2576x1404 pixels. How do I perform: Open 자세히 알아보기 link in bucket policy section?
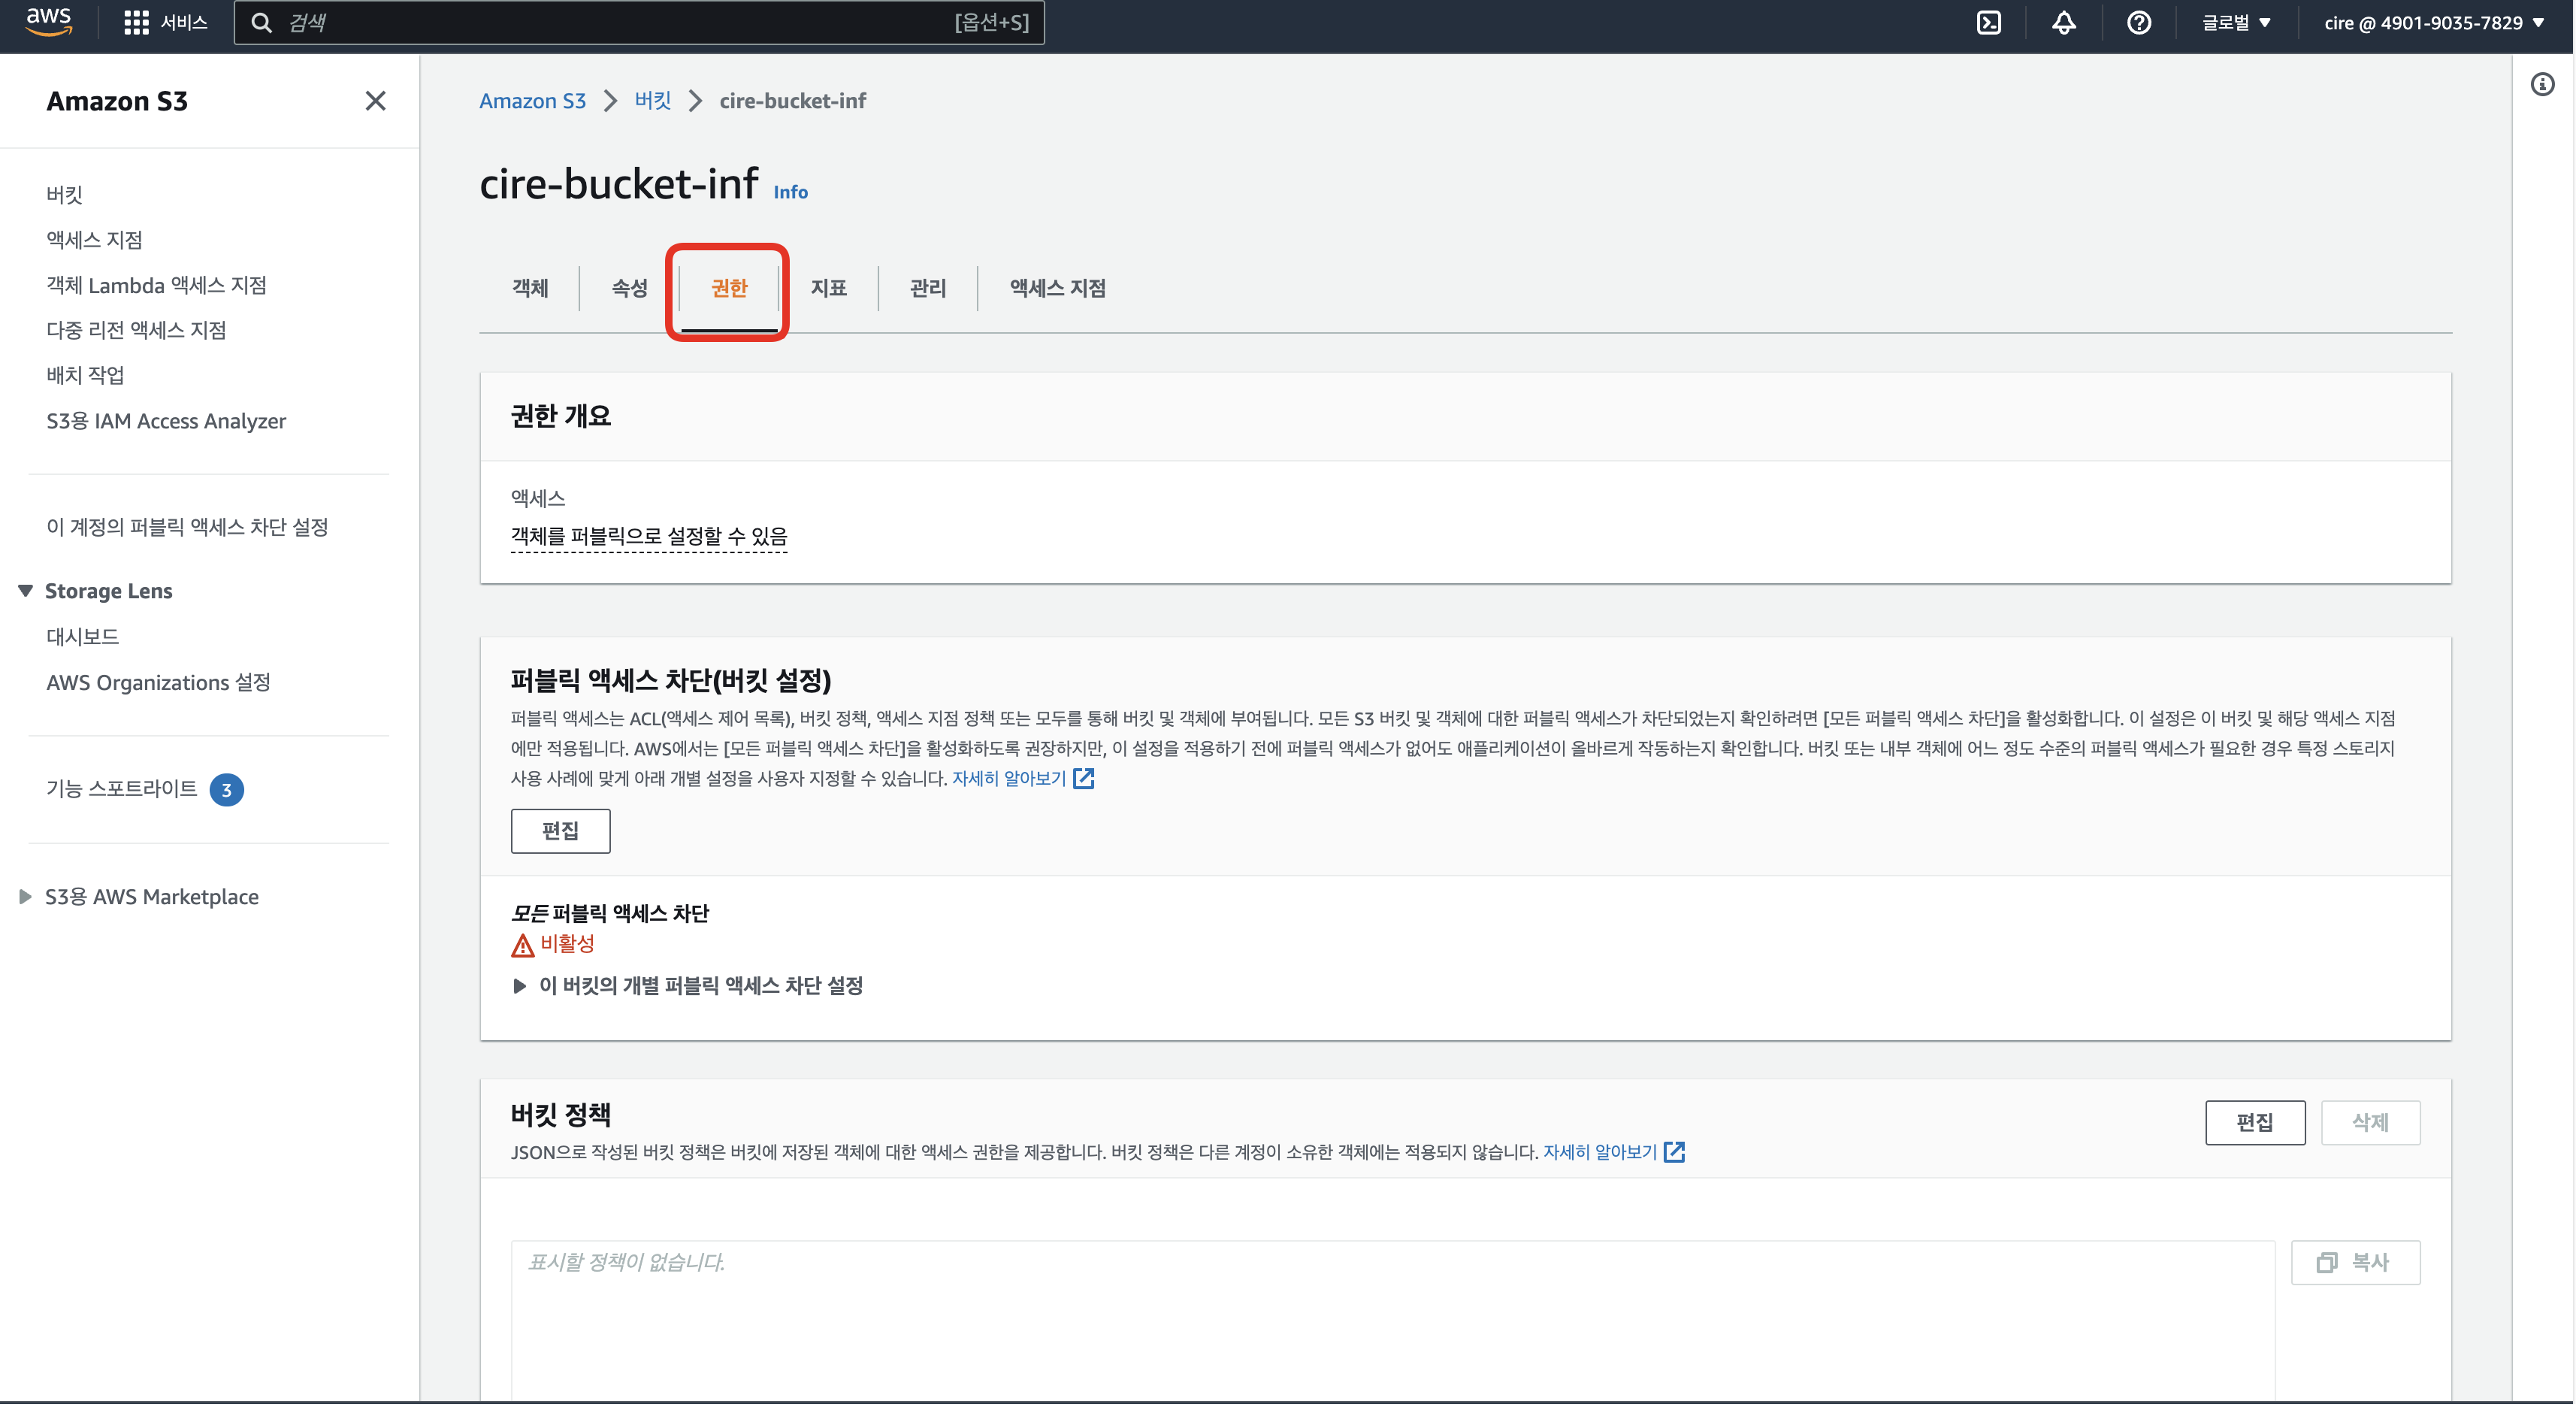point(1600,1152)
